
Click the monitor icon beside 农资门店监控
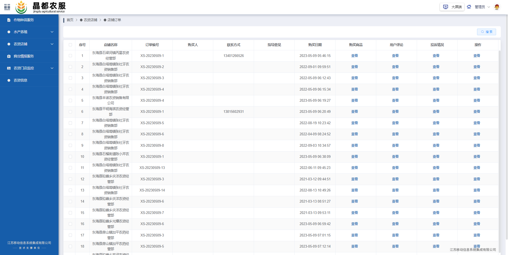[9, 68]
